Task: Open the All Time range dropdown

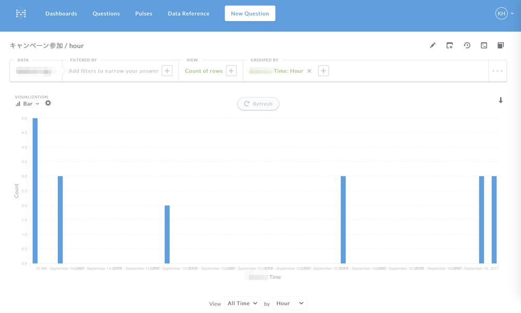Action: [x=242, y=303]
